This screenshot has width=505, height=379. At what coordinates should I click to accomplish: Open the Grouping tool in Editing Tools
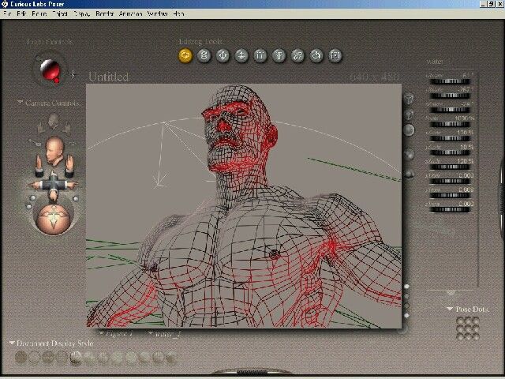pos(335,55)
